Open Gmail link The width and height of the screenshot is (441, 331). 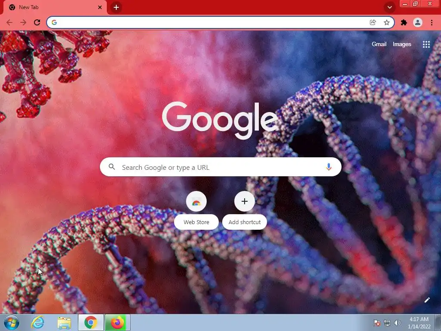tap(379, 44)
